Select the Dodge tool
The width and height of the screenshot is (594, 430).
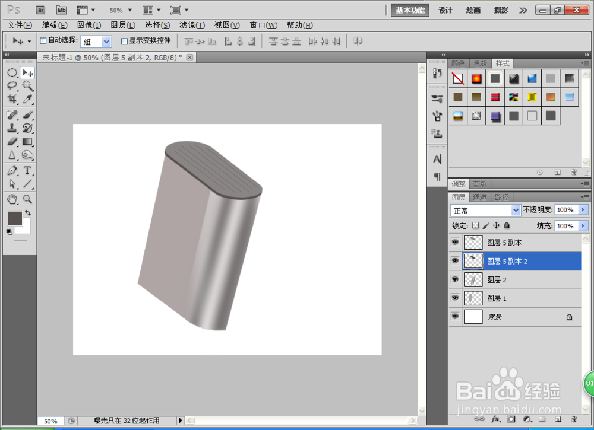pos(27,155)
